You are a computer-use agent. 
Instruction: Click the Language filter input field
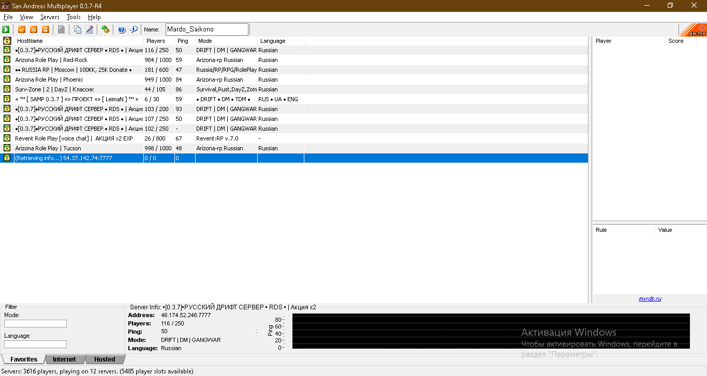tap(35, 344)
